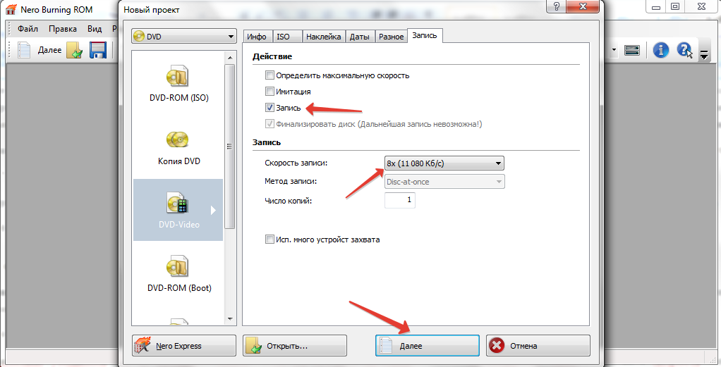The height and width of the screenshot is (367, 721).
Task: Expand the Скорость записи 8x dropdown
Action: point(444,163)
